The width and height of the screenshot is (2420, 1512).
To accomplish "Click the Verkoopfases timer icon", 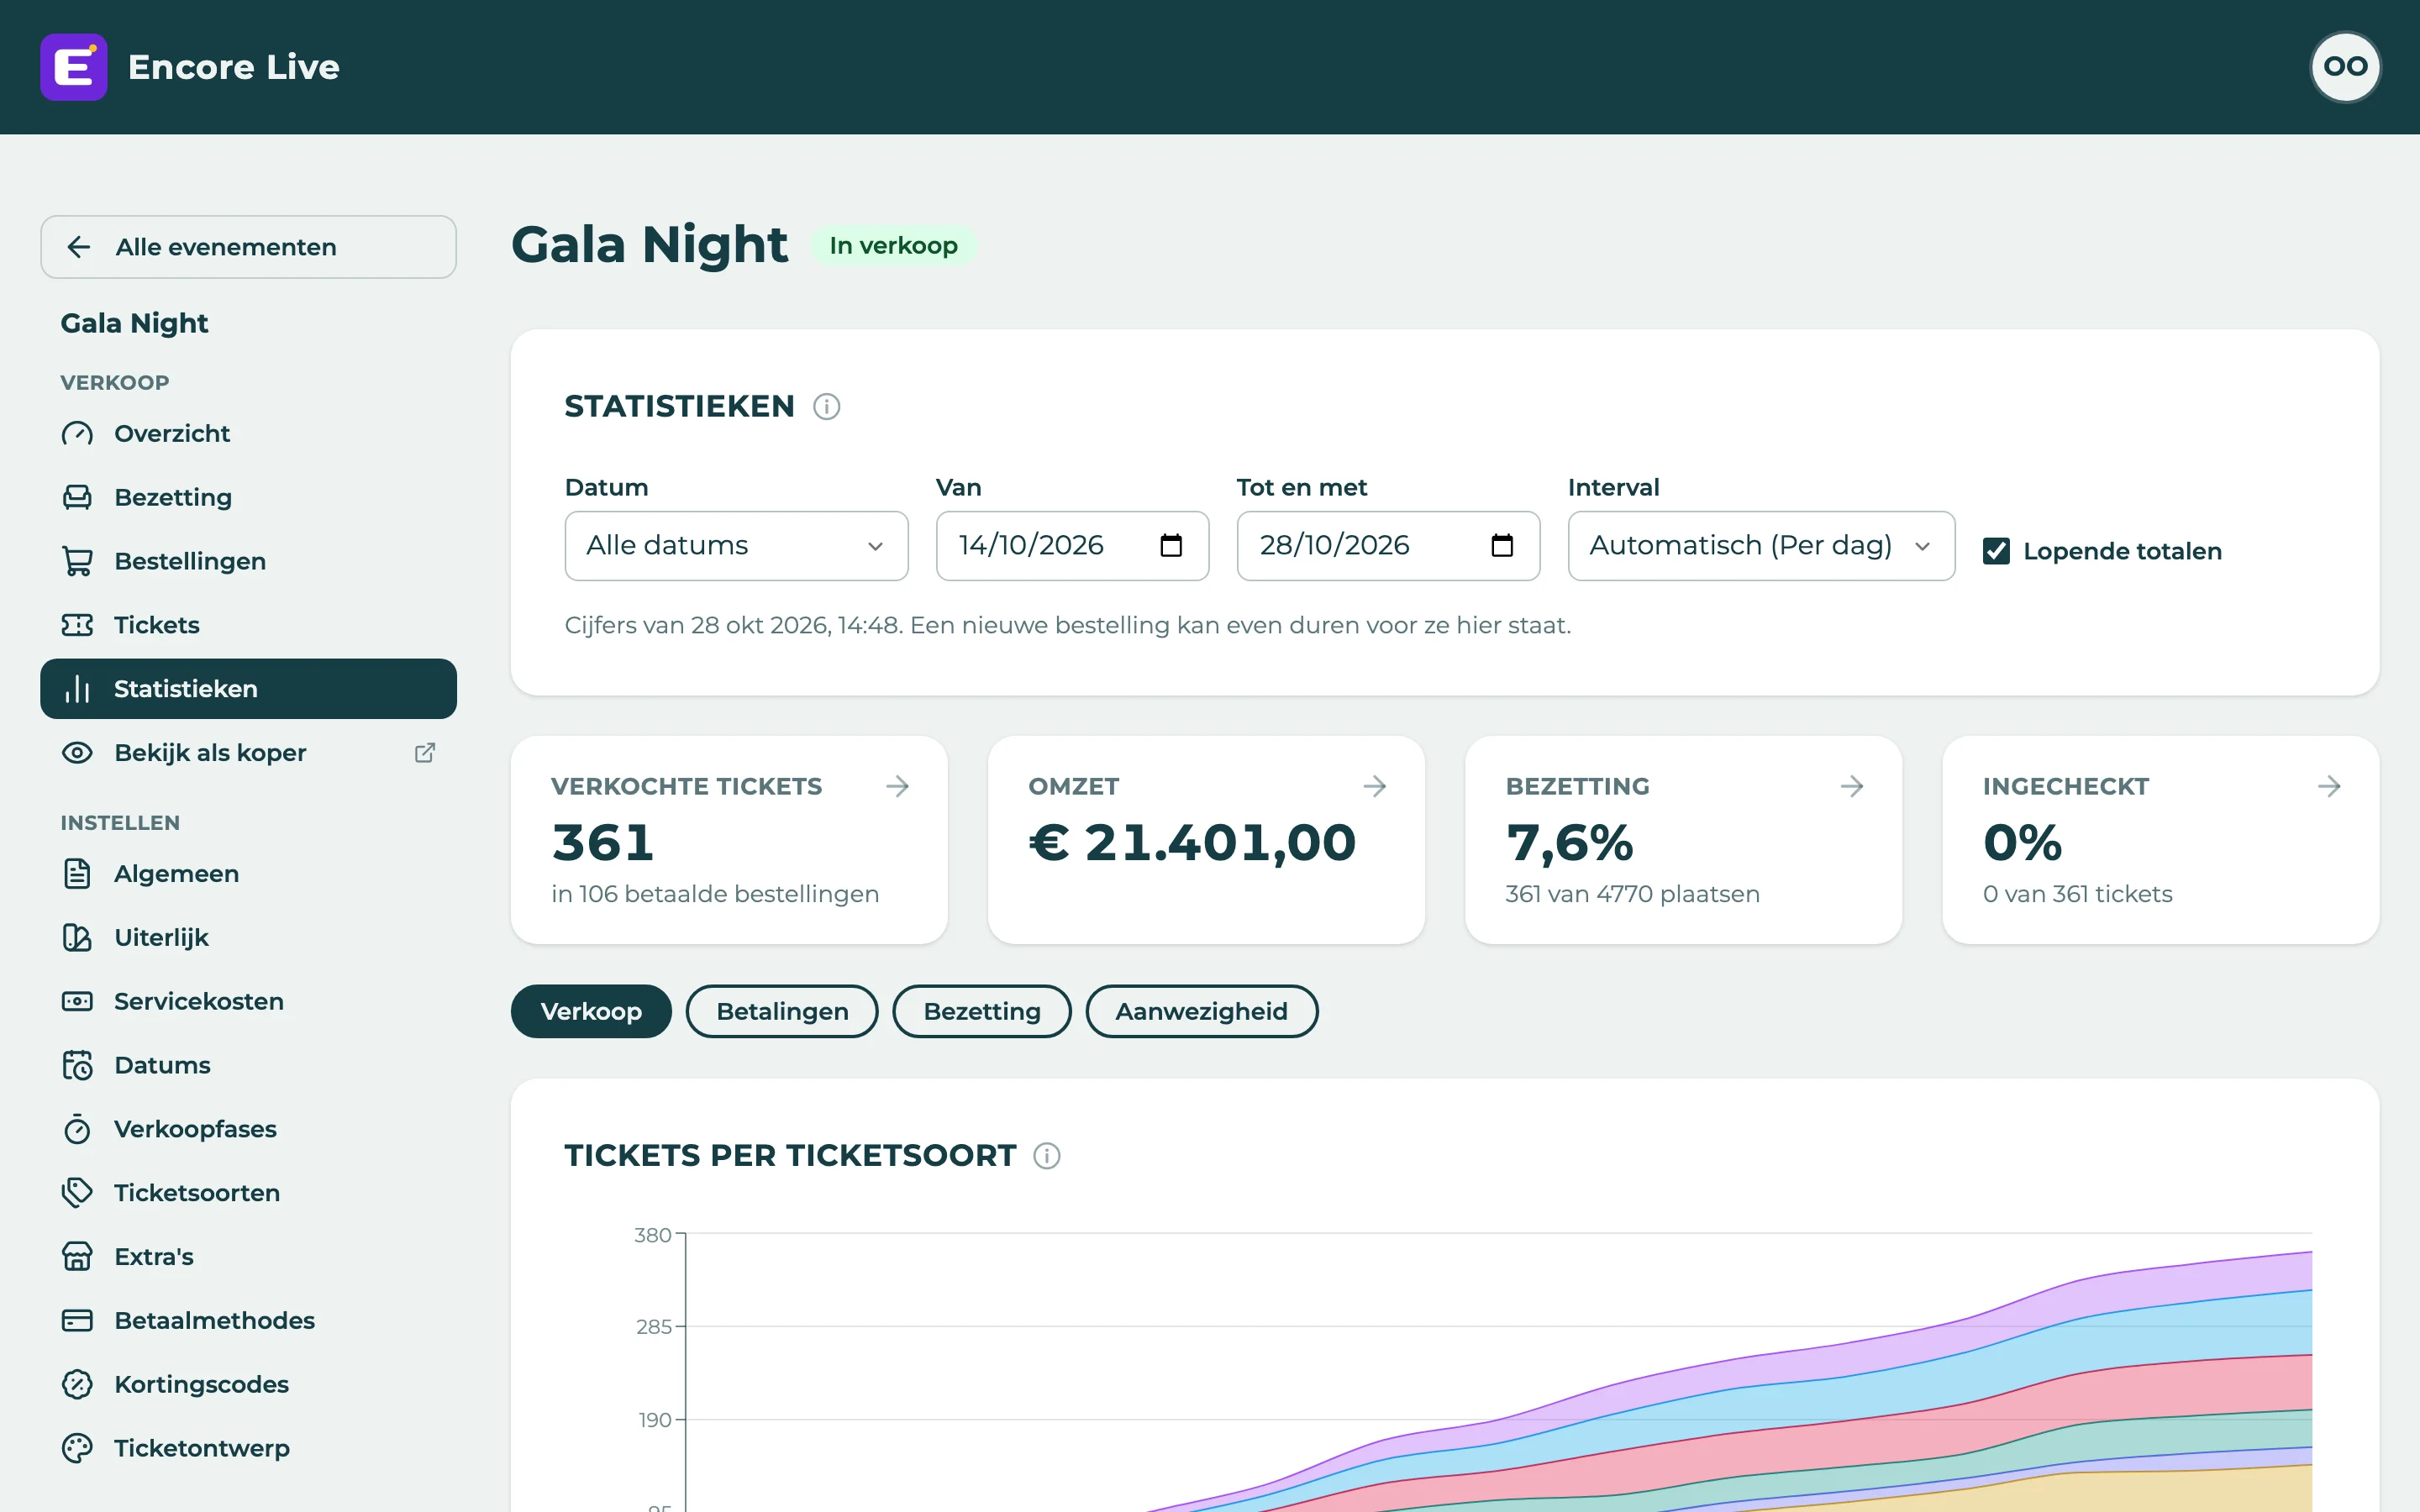I will tap(77, 1129).
